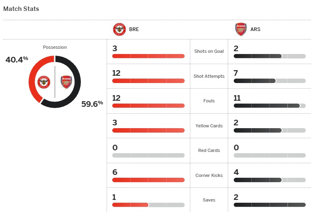
Task: Click the Corner Kicks stat label
Action: 209,175
